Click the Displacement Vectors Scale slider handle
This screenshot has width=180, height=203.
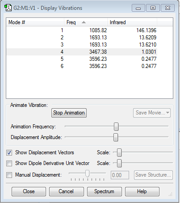(119, 152)
